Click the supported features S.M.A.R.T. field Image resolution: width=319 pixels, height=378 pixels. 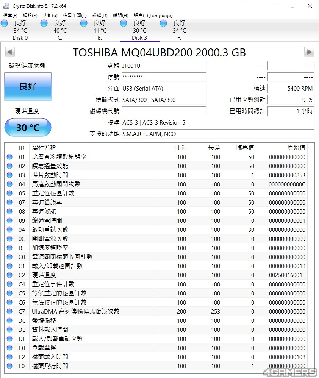tap(218, 134)
